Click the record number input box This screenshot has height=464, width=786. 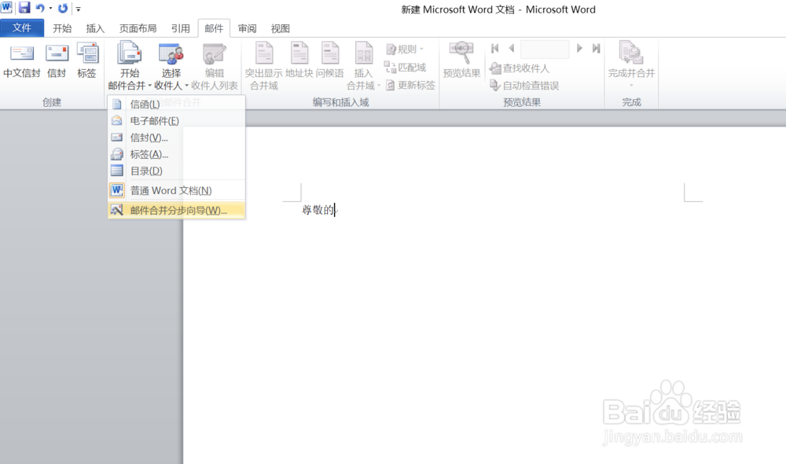(545, 50)
